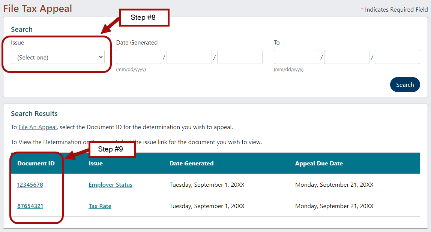Click the Date Generated day field
431x232 pixels.
click(x=189, y=57)
